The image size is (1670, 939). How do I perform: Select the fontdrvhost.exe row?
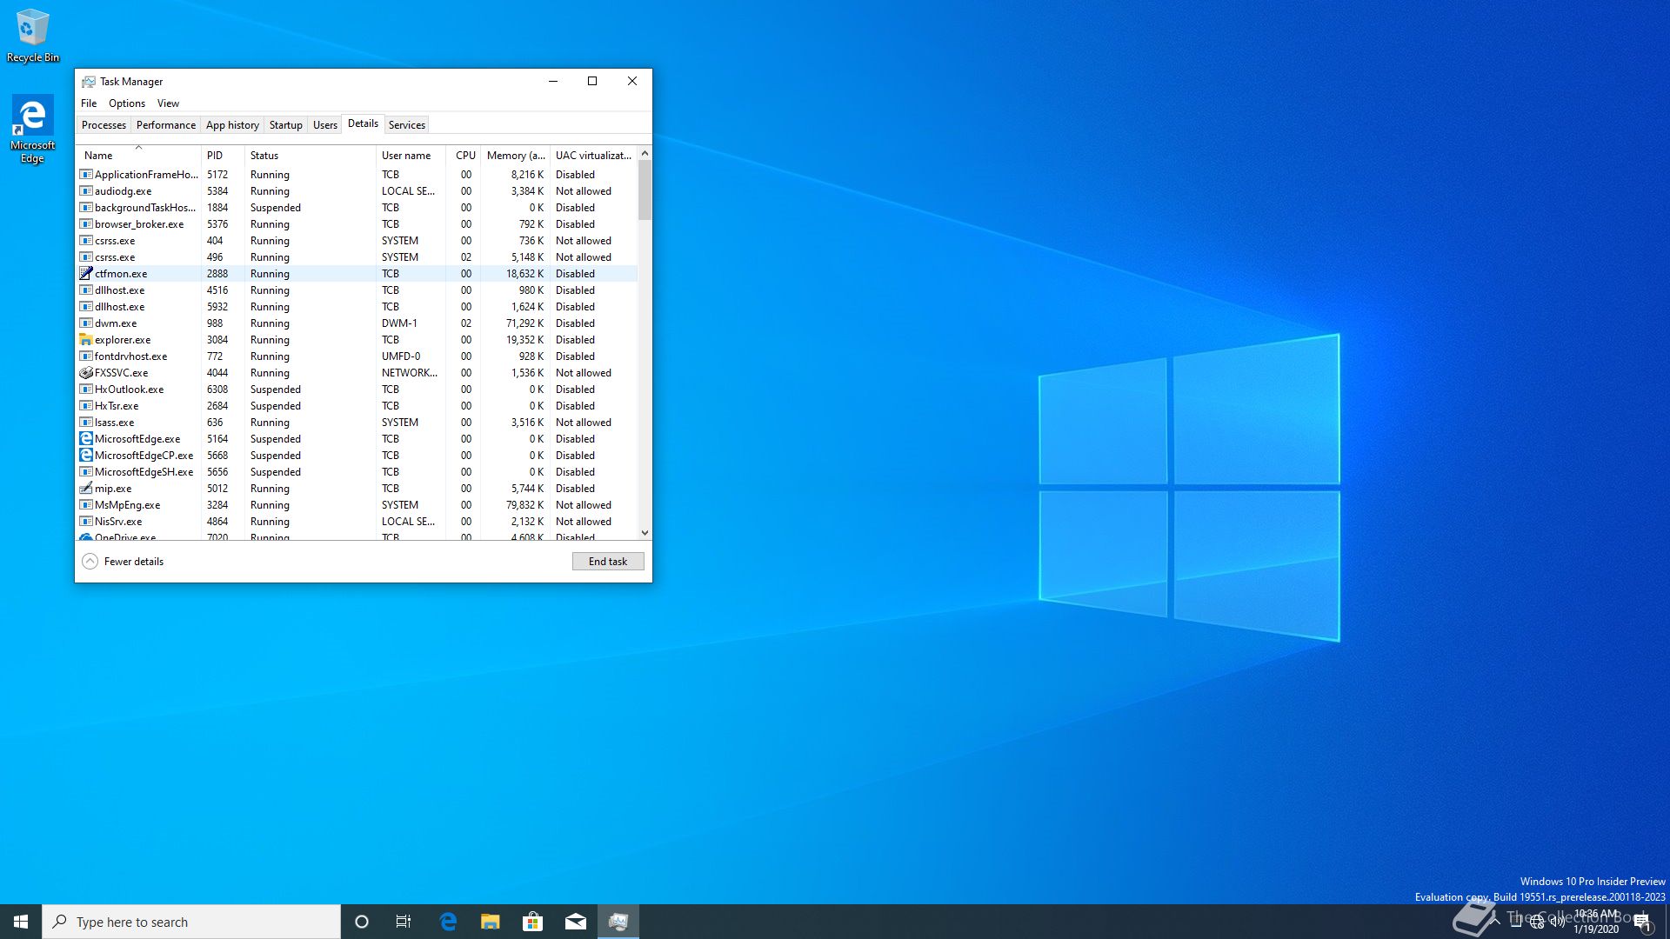point(357,356)
